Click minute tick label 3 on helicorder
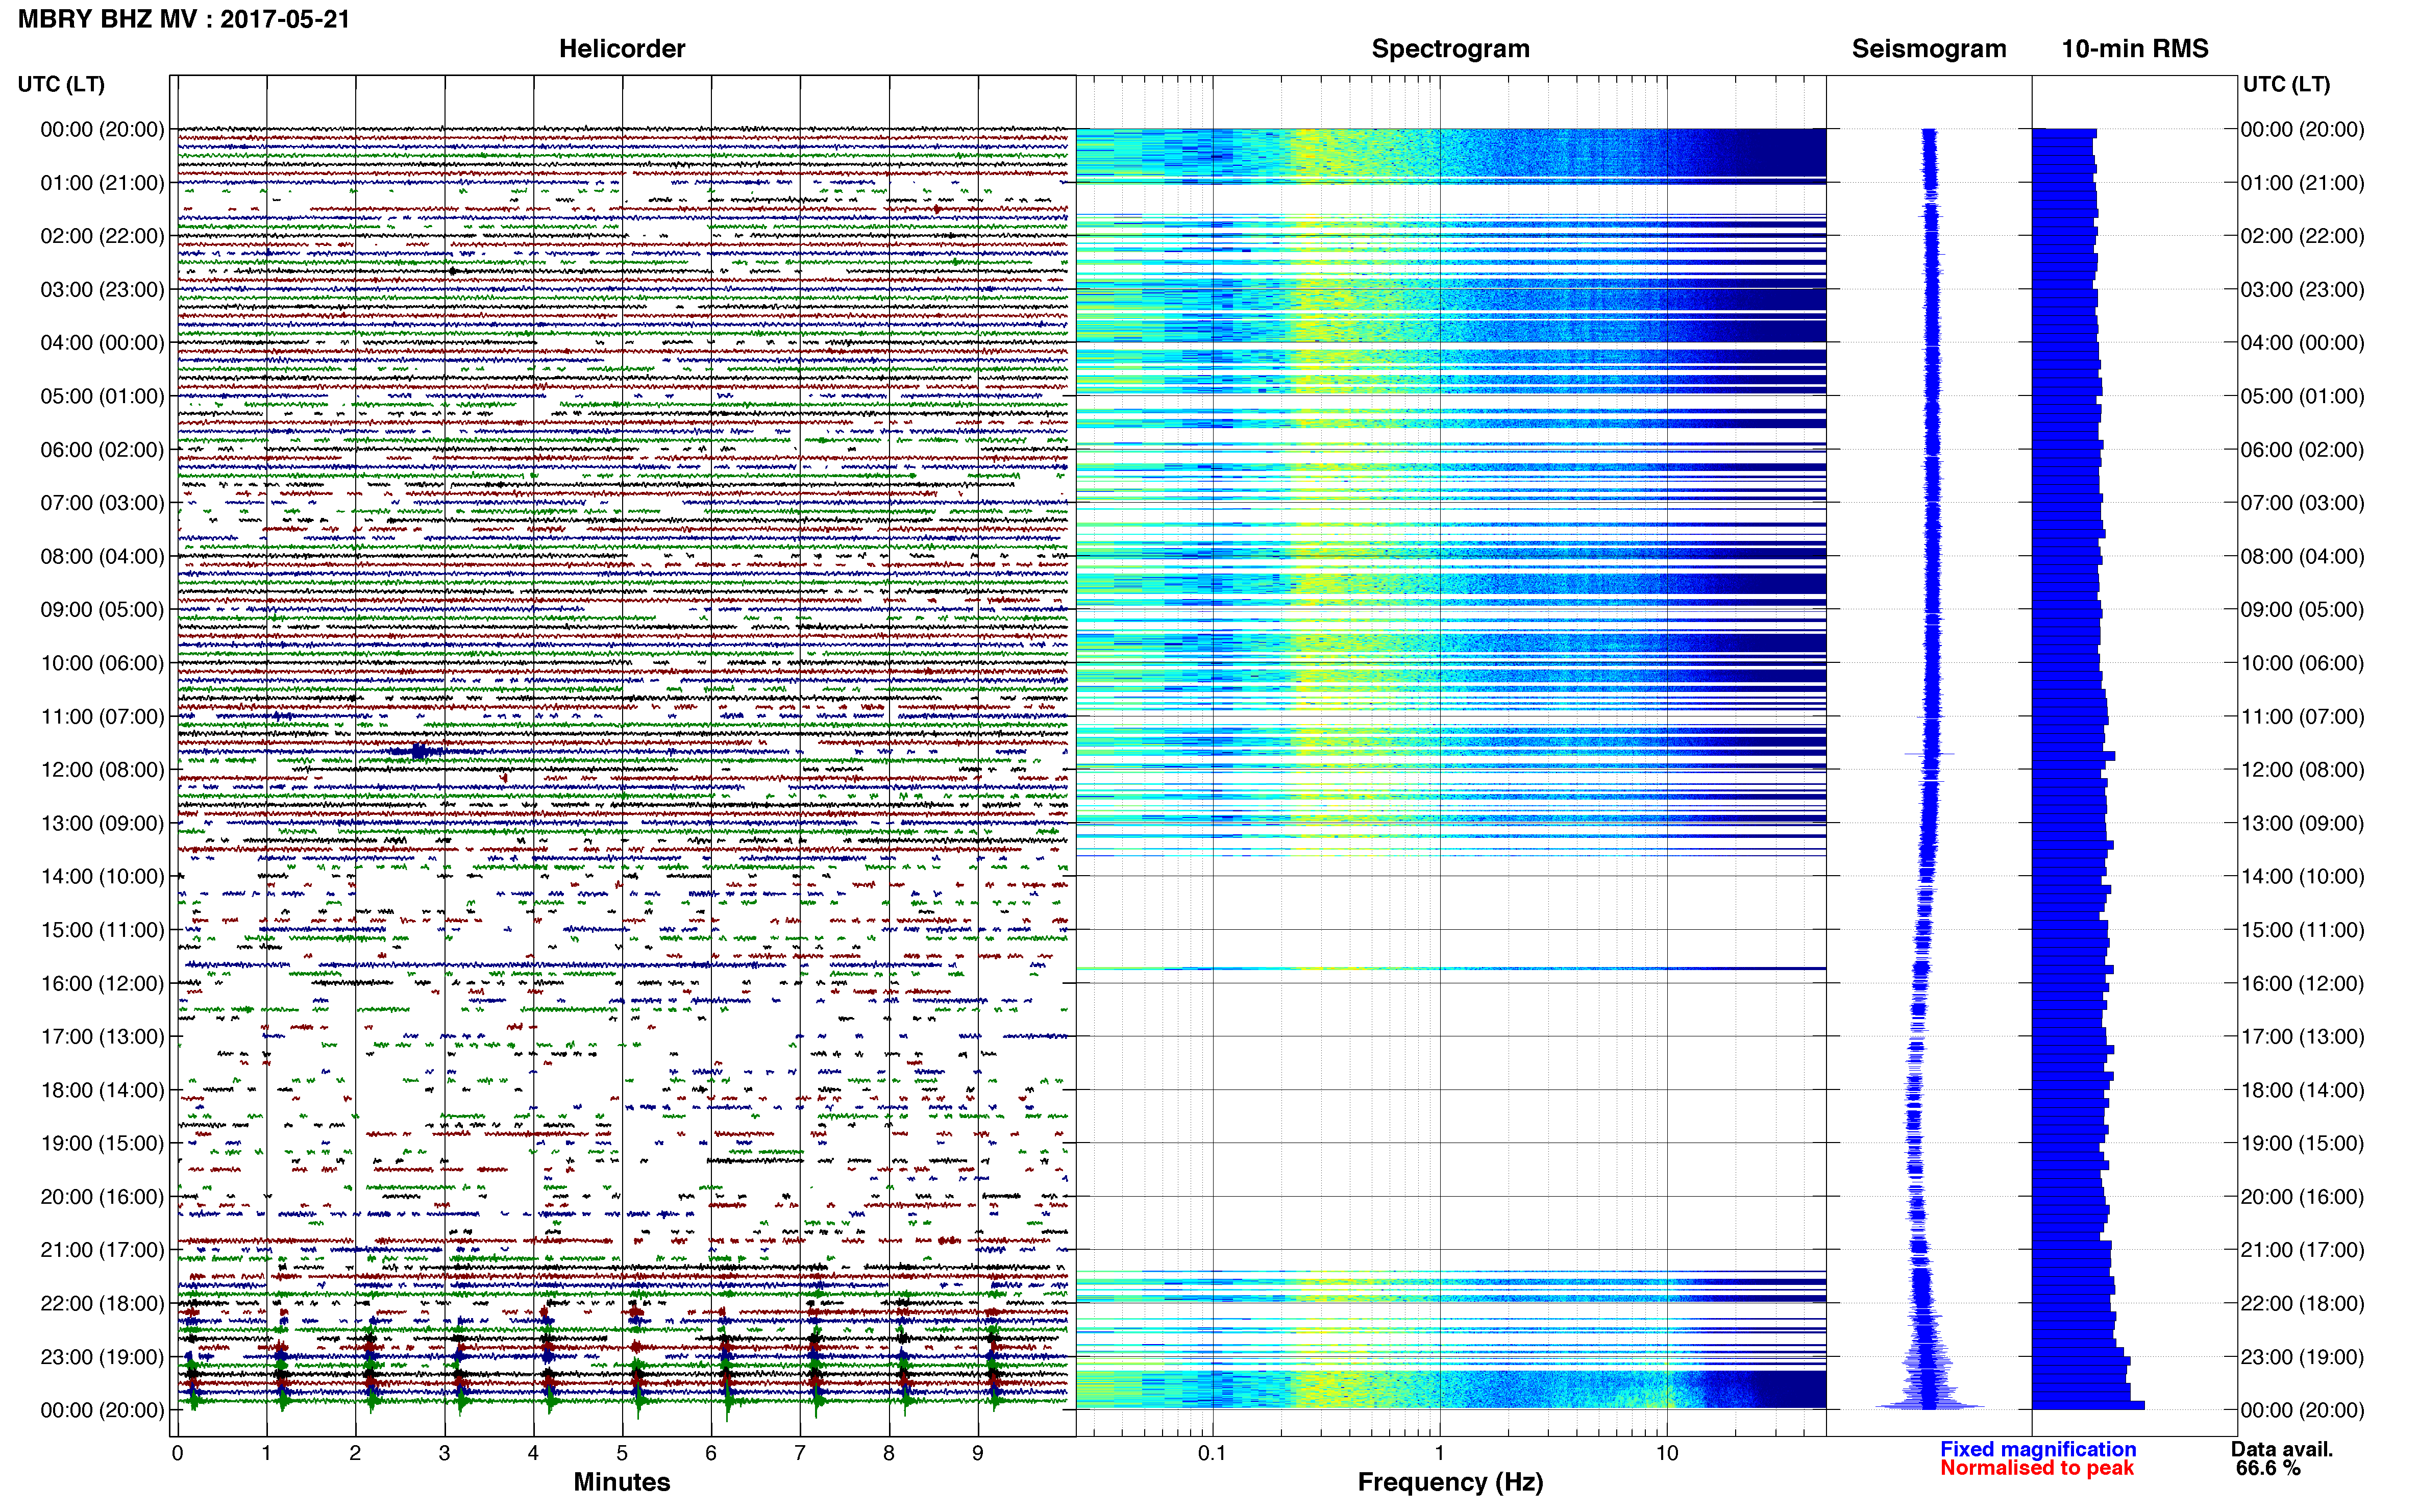The image size is (2419, 1512). pos(444,1453)
